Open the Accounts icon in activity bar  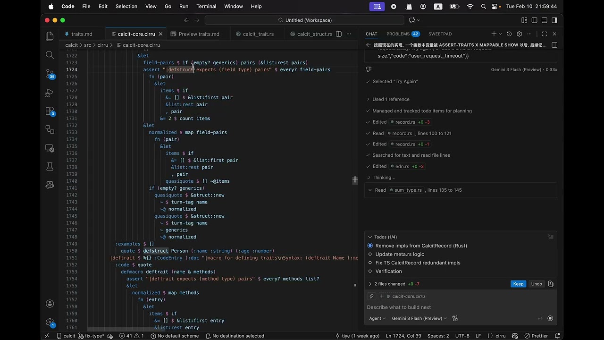(50, 304)
